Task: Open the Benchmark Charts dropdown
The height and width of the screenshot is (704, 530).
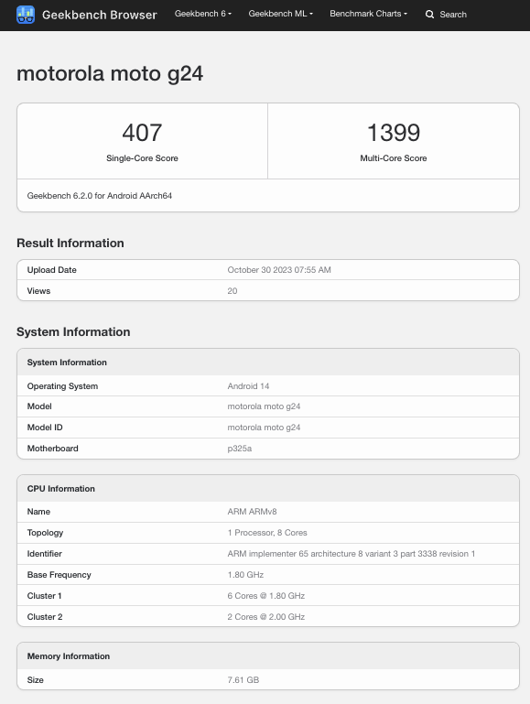Action: [369, 14]
